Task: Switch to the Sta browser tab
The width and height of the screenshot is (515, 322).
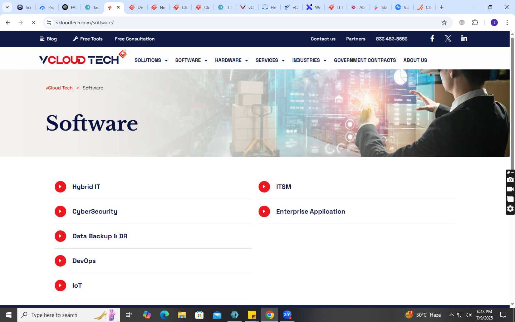Action: [x=380, y=7]
